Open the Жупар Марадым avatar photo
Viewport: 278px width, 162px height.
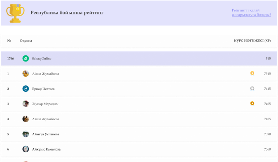(x=26, y=104)
